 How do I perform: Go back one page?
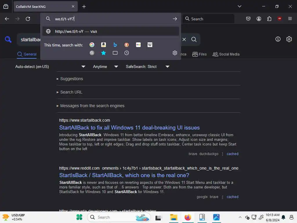coord(7,19)
